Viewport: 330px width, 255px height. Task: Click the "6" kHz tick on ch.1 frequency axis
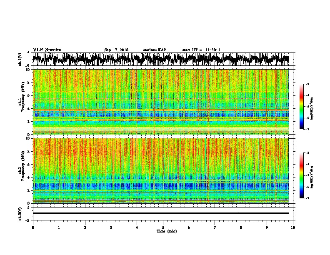tap(29, 95)
